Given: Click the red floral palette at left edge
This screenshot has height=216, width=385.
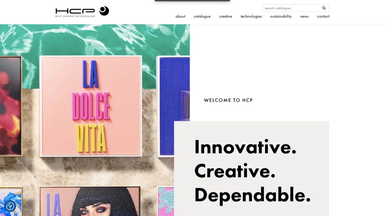Looking at the screenshot, I should point(11,106).
